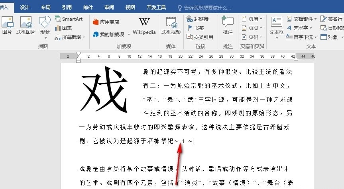
Task: Click the 页脚 footer icon
Action: tap(244, 28)
